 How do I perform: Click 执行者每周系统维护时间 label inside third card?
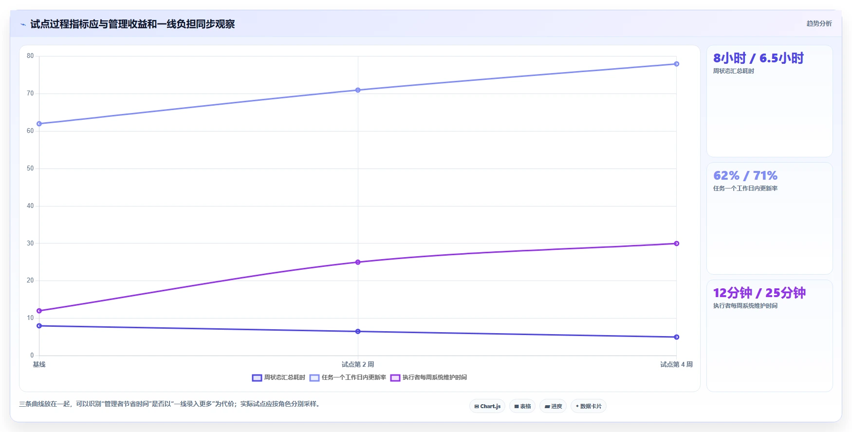[745, 306]
